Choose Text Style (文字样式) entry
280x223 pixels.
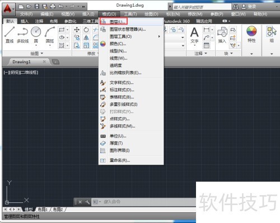[x=131, y=83]
